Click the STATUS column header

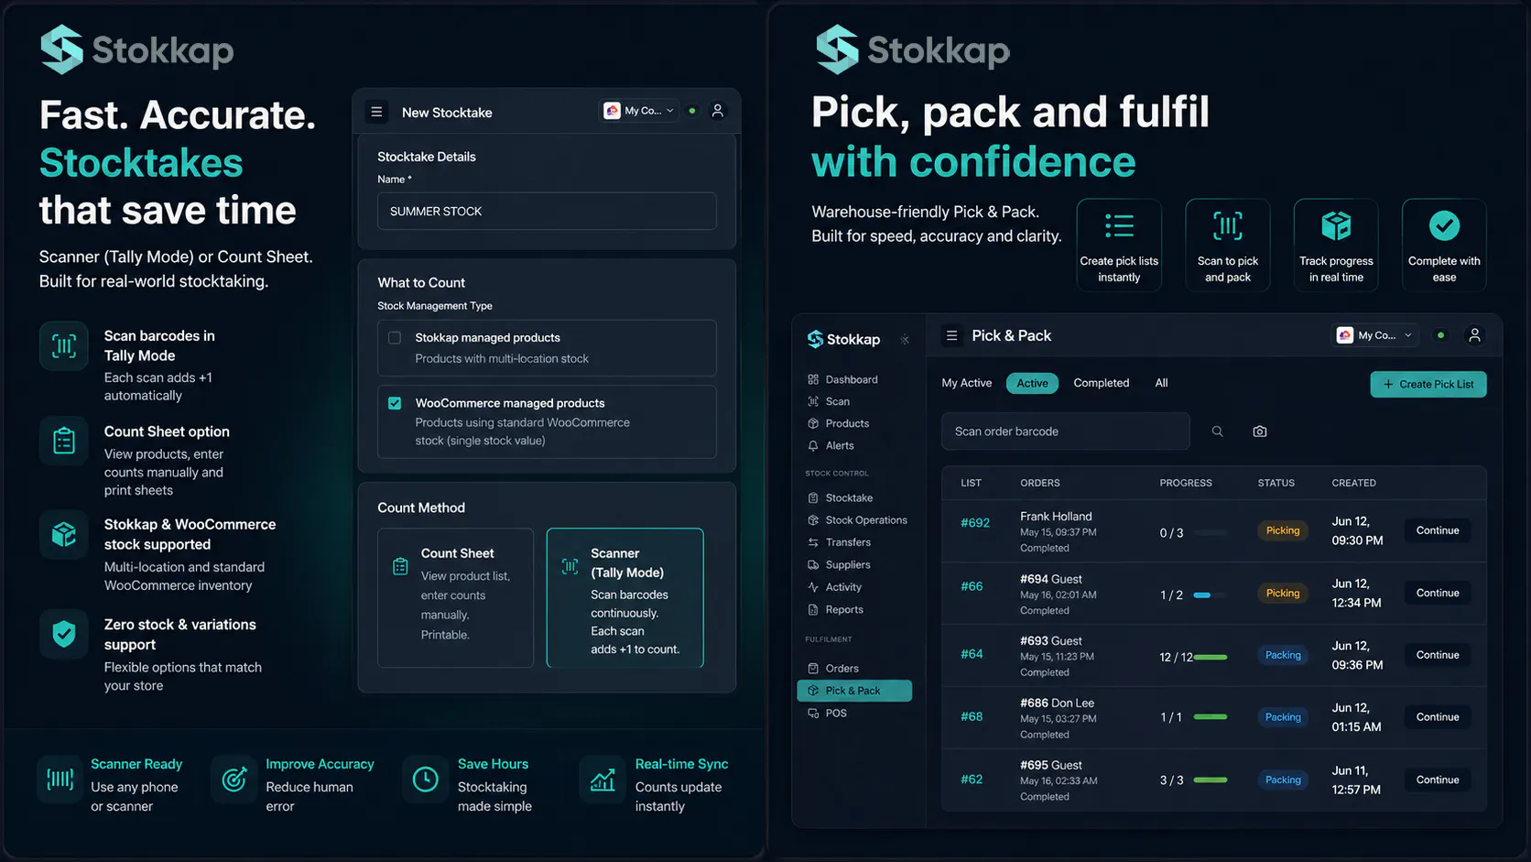(1276, 483)
